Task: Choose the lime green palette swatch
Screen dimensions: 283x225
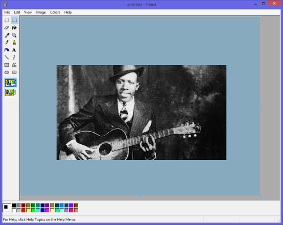Action: point(33,210)
